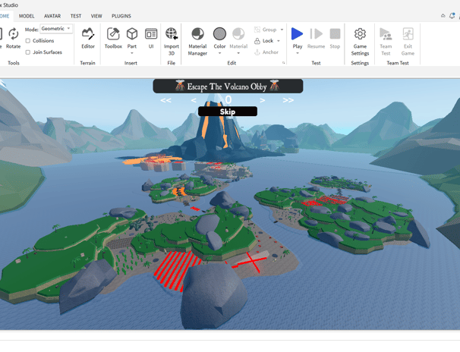Expand the Part dropdown arrow

(132, 53)
